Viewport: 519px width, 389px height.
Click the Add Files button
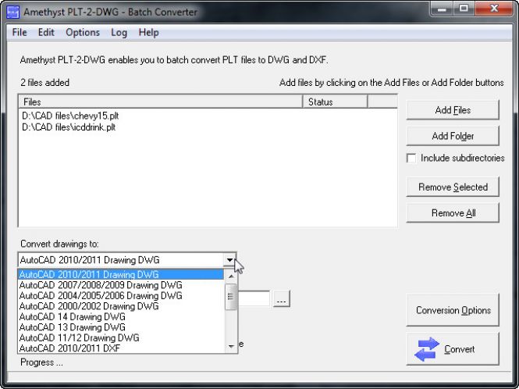pos(453,110)
